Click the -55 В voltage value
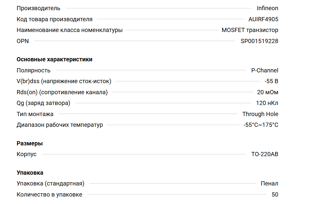The image size is (323, 204). click(x=271, y=81)
